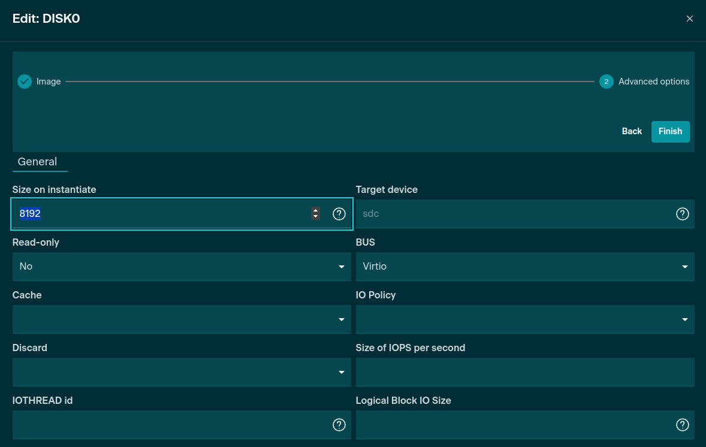This screenshot has width=706, height=447.
Task: Click help icon in IOTHREAD id field
Action: tap(339, 425)
